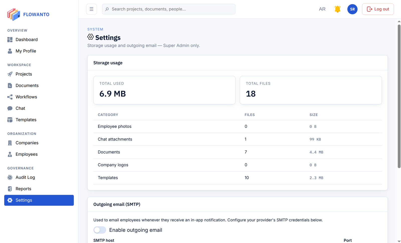
Task: Open notifications bell
Action: click(338, 9)
